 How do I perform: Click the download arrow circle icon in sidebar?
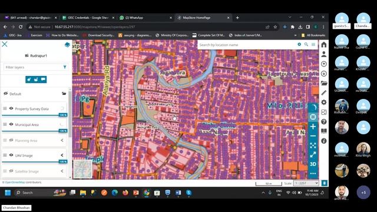click(x=324, y=74)
